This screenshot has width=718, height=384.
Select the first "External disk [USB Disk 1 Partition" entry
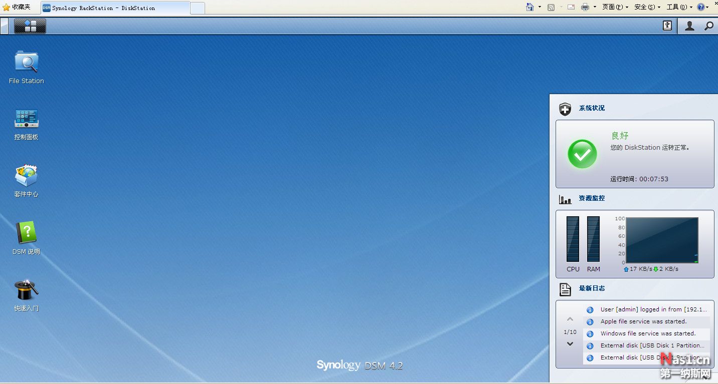pyautogui.click(x=647, y=346)
